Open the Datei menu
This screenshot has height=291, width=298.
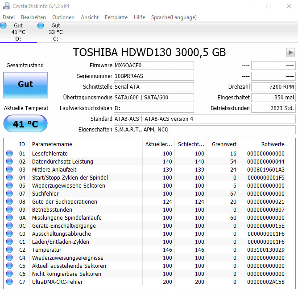tap(9, 17)
